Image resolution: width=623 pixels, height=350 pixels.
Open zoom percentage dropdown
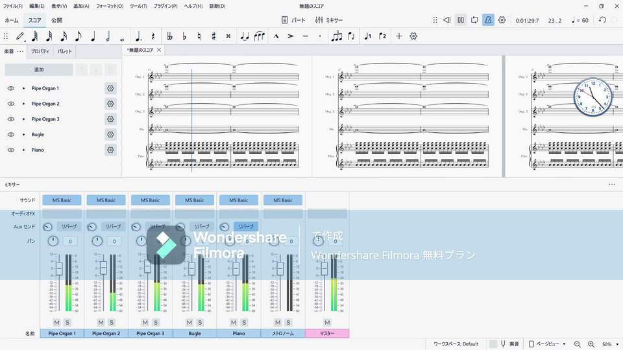610,344
